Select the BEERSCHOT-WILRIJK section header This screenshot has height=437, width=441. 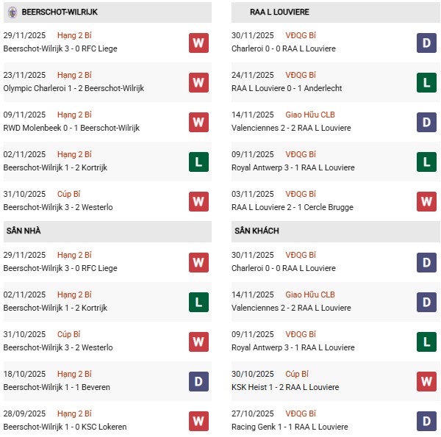(x=59, y=12)
